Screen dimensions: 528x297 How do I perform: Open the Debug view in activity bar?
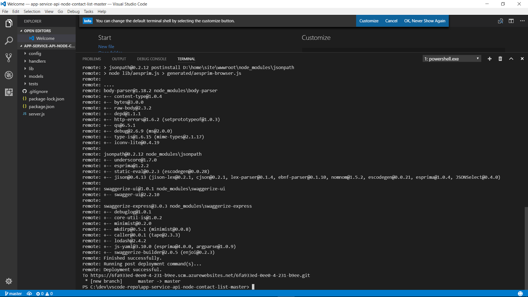[9, 75]
